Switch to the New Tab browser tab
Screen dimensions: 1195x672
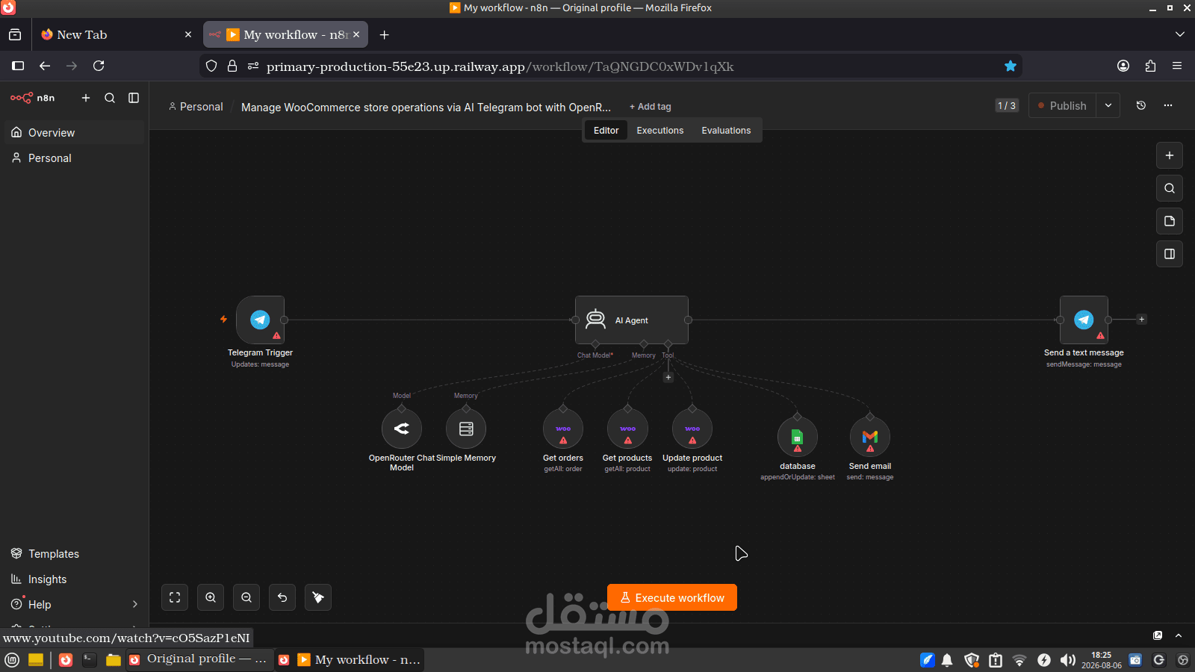pos(117,34)
